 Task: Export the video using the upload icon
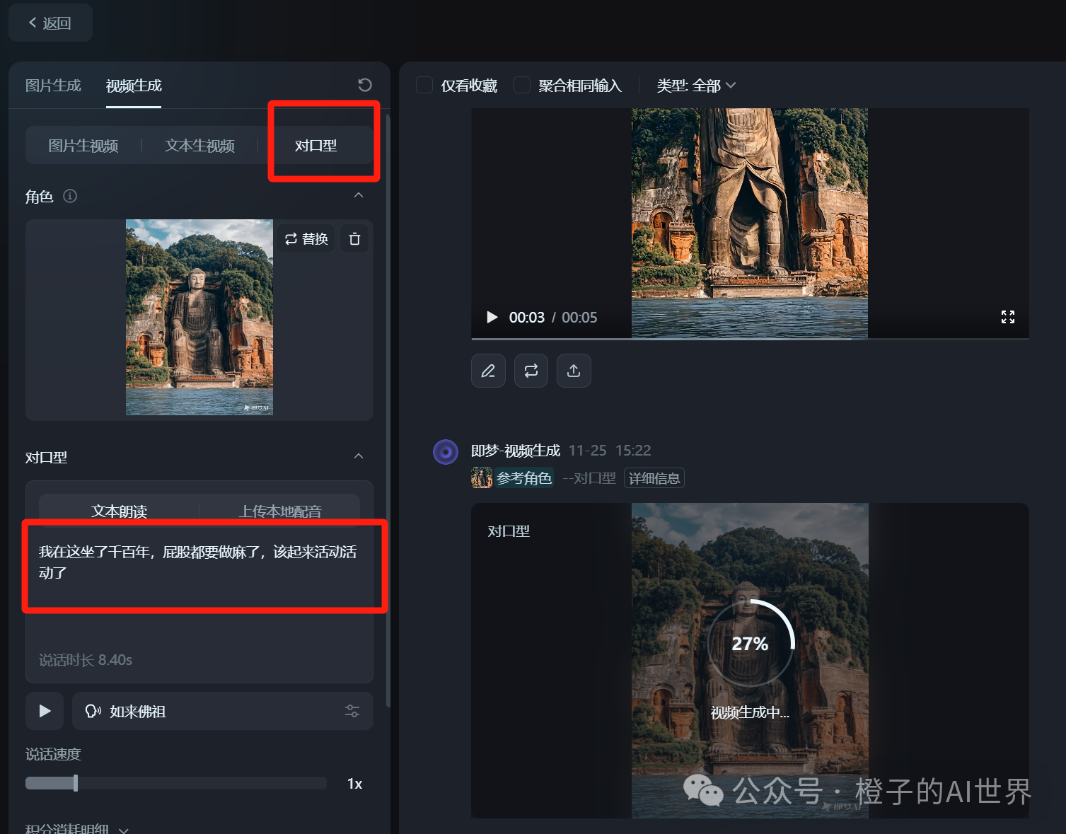(x=574, y=370)
